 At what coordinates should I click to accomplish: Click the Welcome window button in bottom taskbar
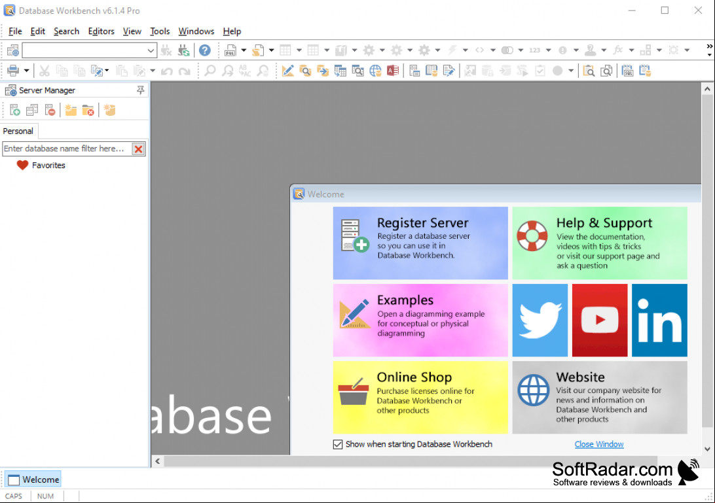[x=33, y=479]
